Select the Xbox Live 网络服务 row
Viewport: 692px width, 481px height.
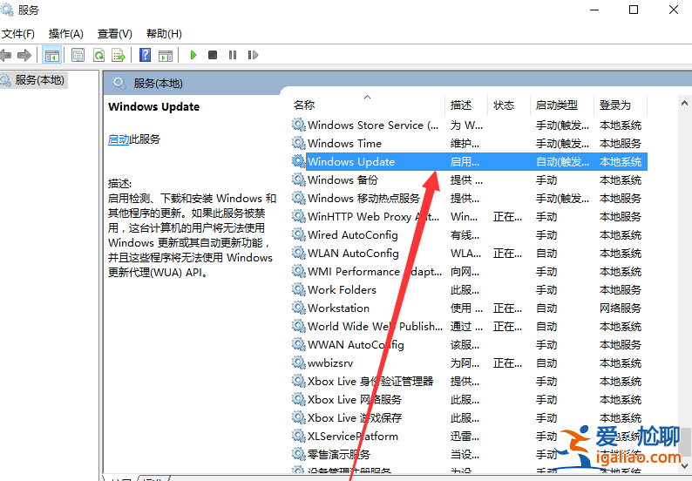pyautogui.click(x=469, y=400)
